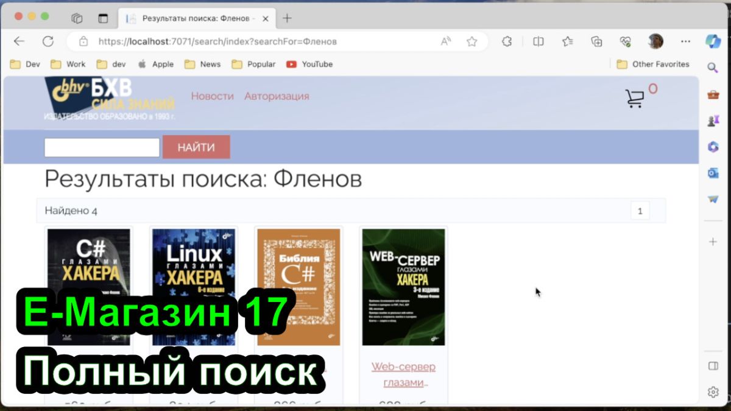
Task: Focus the site search text box
Action: [102, 147]
